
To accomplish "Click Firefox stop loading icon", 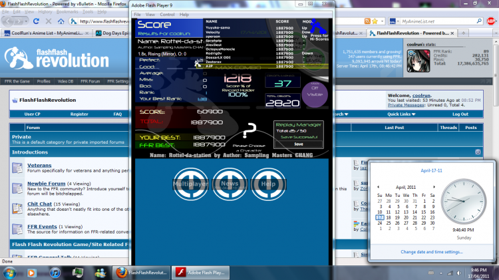I will (49, 21).
